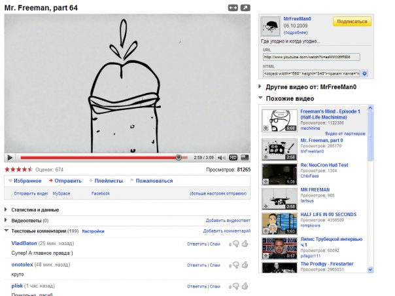Click the yellow Подписаться button
The image size is (395, 296).
coord(352,22)
